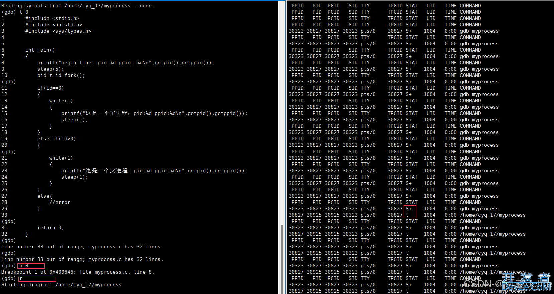Click the "return 0;" statement
Viewport: 554px width, 294px height.
tap(50, 228)
